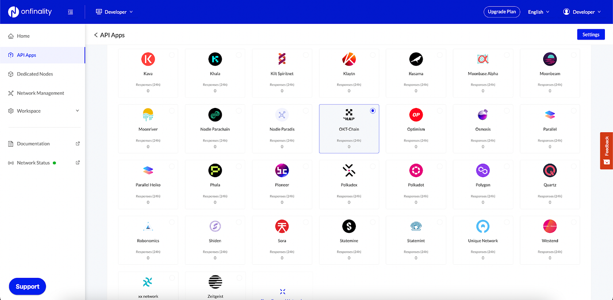Click the Moonbase Alpha logo
613x300 pixels.
pos(483,59)
